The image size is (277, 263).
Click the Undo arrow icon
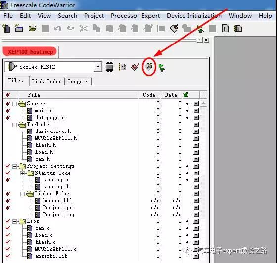[58, 28]
